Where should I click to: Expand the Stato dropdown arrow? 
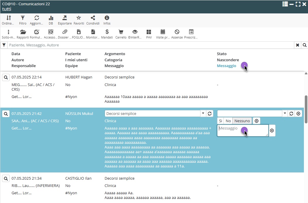pos(285,113)
